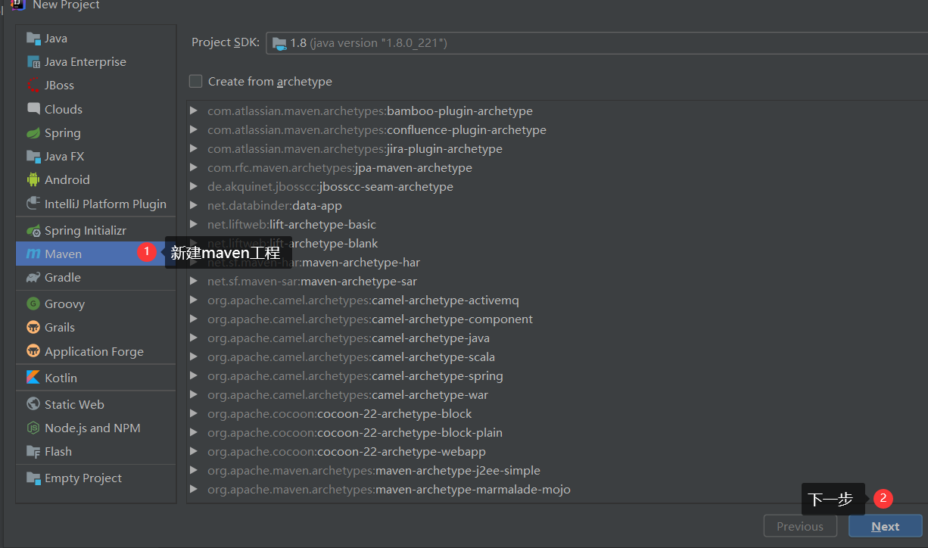This screenshot has width=928, height=548.
Task: Choose the Java Enterprise icon
Action: click(33, 62)
